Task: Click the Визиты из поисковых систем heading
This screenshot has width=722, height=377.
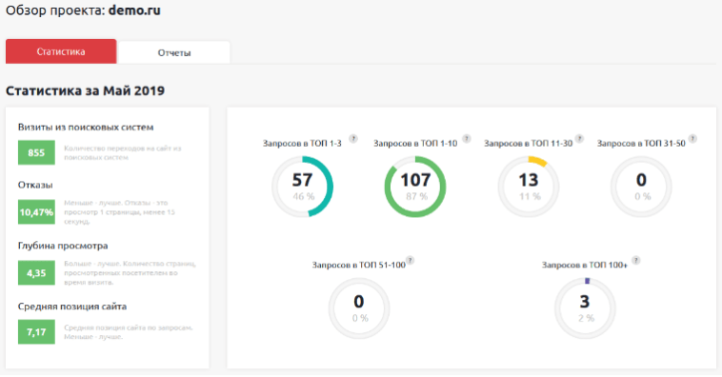Action: [86, 128]
